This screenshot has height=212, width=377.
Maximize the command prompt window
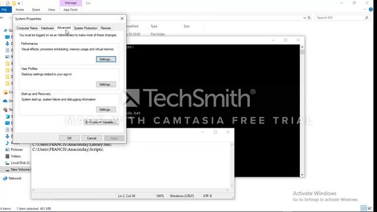click(285, 40)
